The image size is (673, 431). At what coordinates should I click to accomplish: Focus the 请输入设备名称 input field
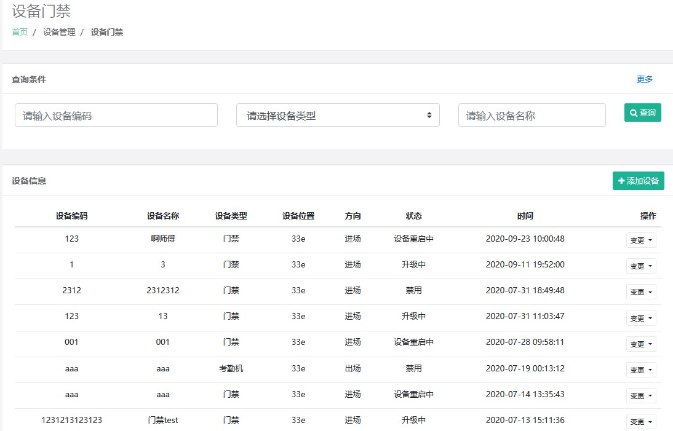[x=532, y=116]
